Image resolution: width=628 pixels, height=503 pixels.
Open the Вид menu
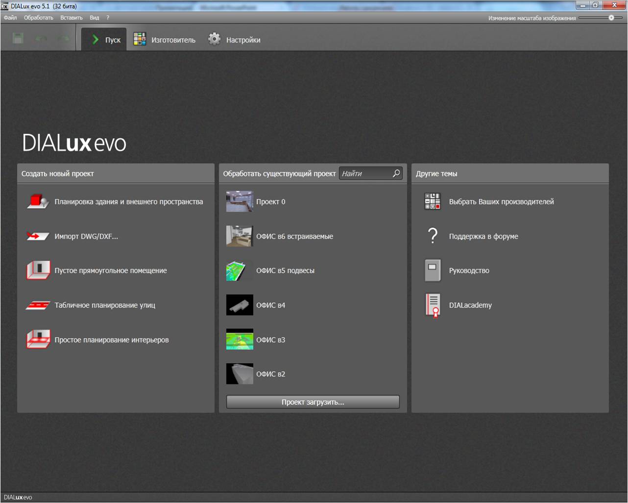point(95,18)
